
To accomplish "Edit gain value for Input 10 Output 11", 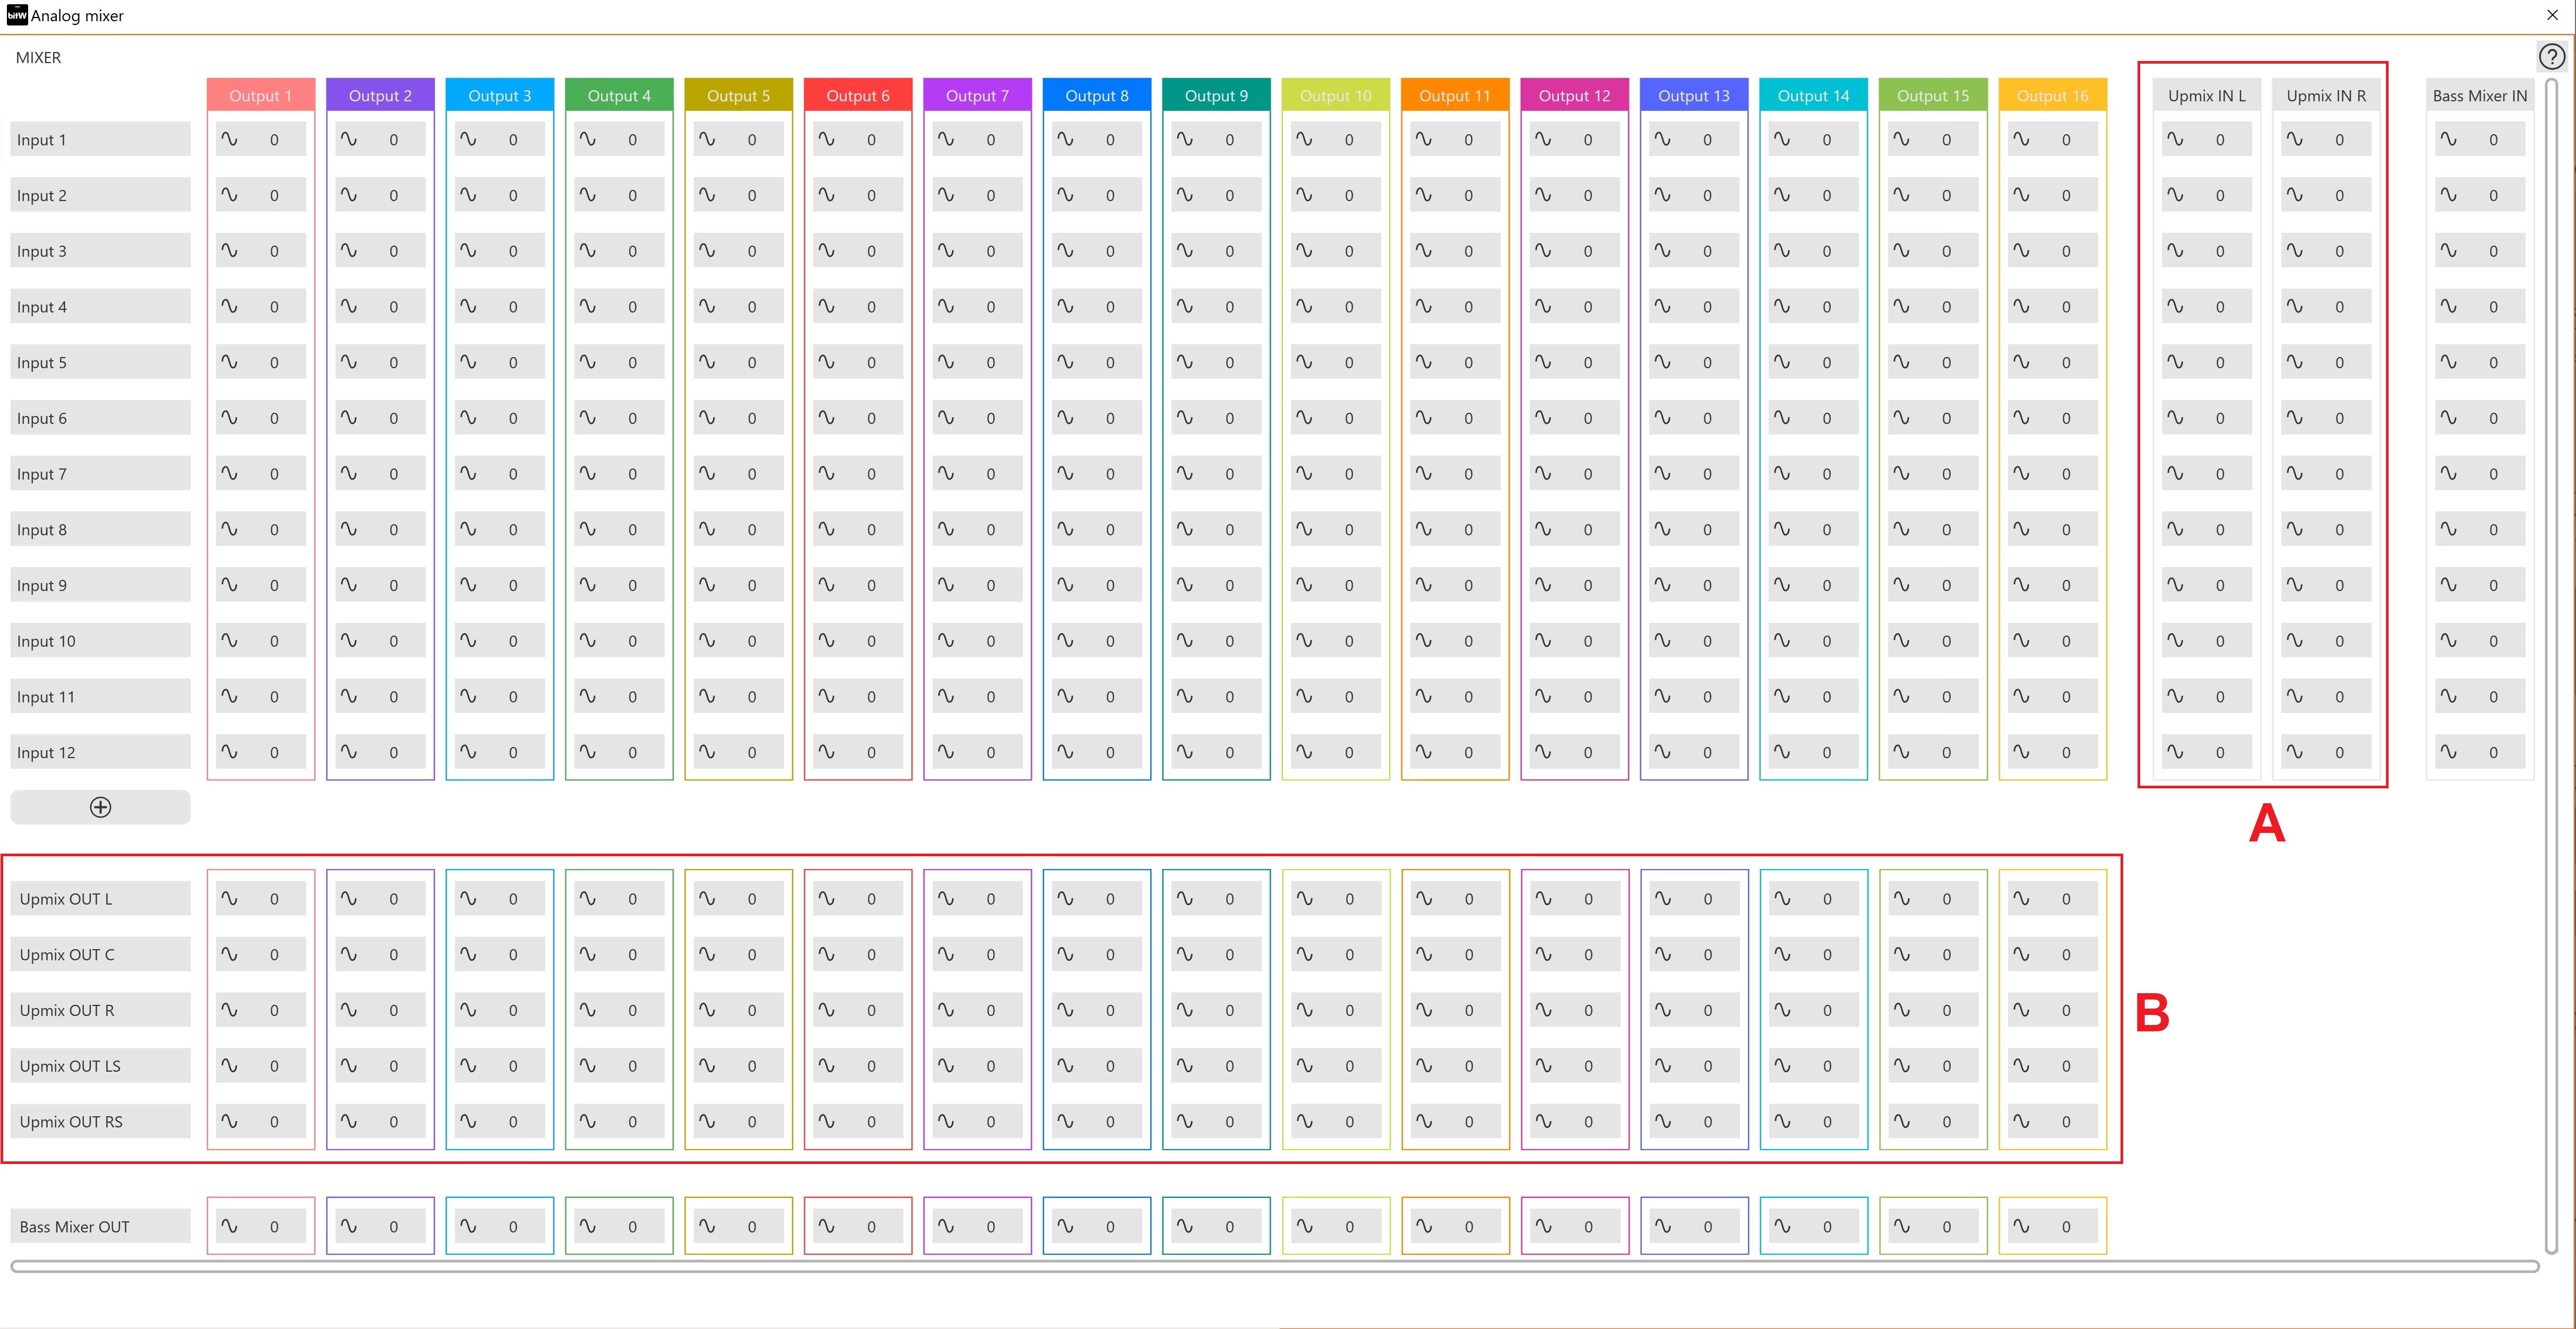I will point(1468,641).
